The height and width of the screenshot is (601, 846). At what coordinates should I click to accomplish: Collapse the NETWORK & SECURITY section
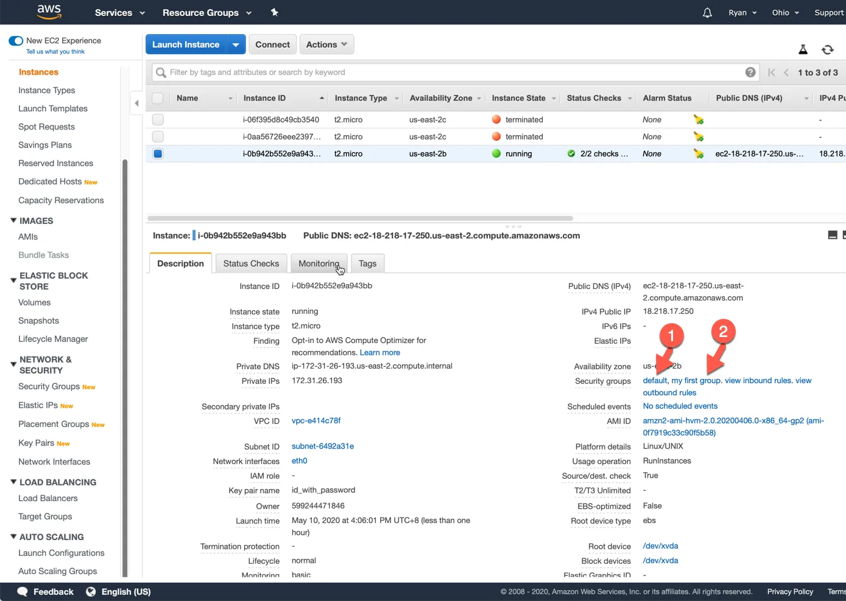point(13,364)
